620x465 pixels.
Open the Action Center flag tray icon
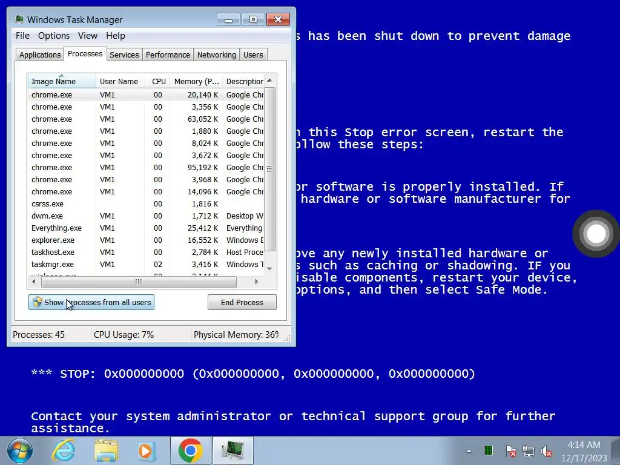pos(510,451)
